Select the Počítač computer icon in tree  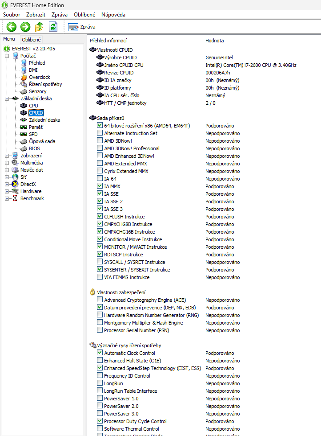pos(16,56)
